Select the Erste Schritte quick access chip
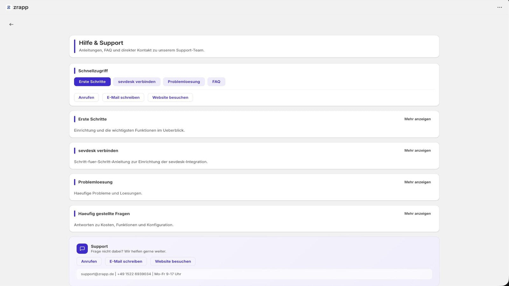The width and height of the screenshot is (509, 286). click(92, 82)
